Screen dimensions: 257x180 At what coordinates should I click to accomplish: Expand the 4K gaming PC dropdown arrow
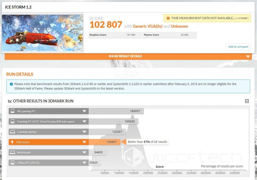[84, 111]
